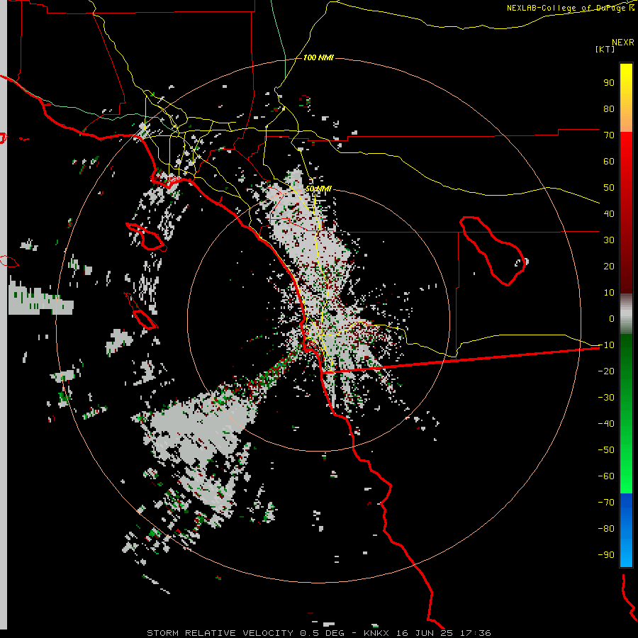Click the "KNKX" radar site identifier
The image size is (638, 638).
click(x=376, y=633)
